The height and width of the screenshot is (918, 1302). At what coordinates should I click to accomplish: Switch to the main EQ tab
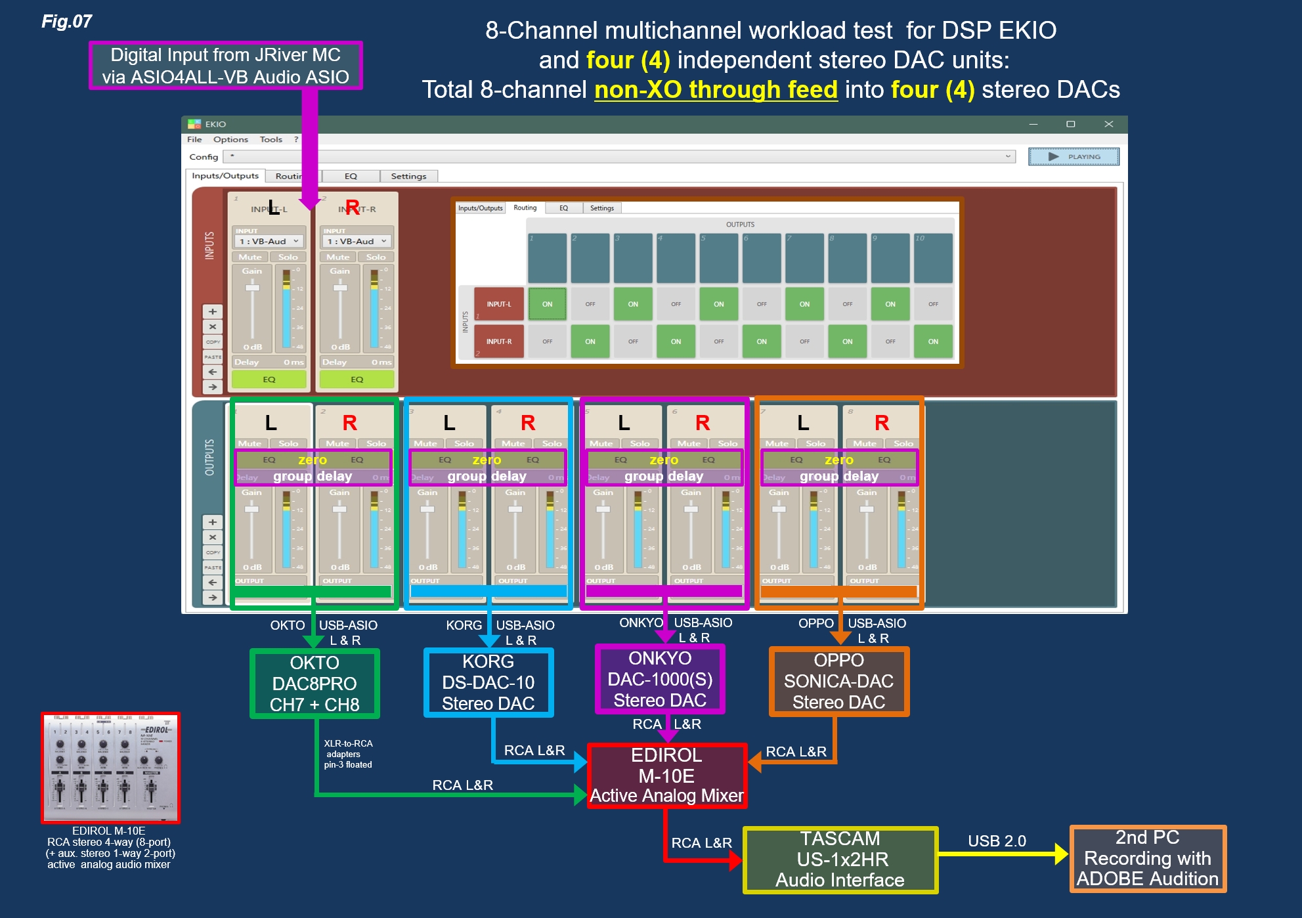click(x=351, y=176)
